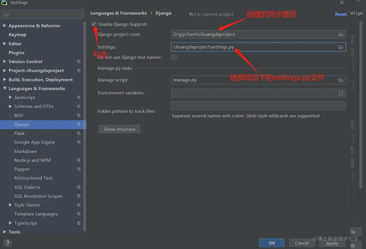The width and height of the screenshot is (366, 249).
Task: Select Google App Engine settings
Action: pos(35,142)
